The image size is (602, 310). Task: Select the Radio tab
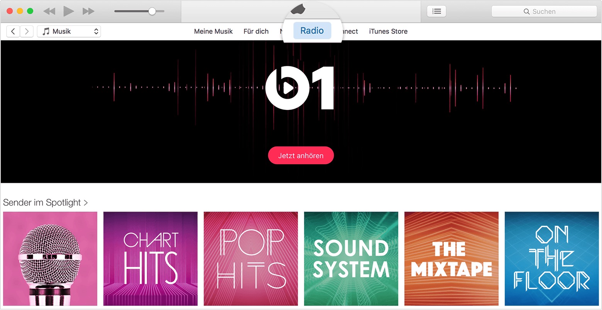coord(312,30)
